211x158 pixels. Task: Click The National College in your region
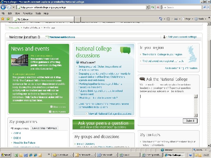click(162, 54)
